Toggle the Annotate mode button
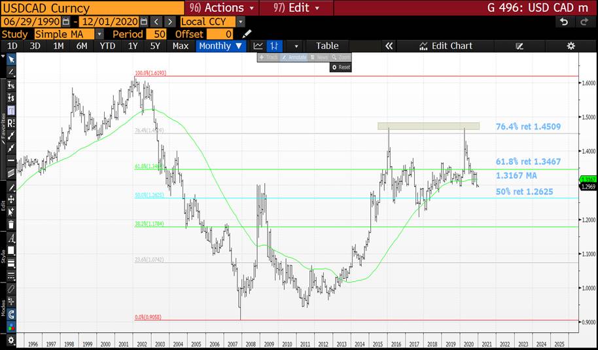The width and height of the screenshot is (598, 350). coord(294,58)
